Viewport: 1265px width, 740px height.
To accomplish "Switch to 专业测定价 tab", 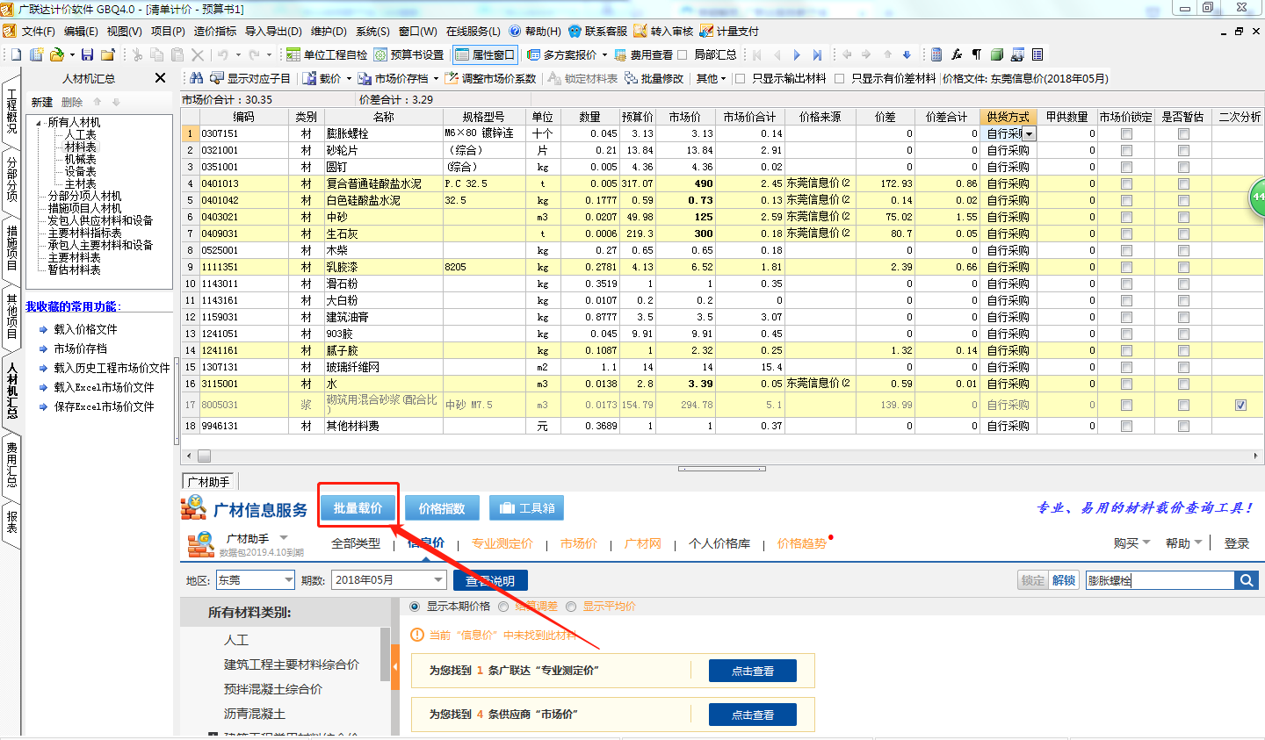I will pos(502,543).
